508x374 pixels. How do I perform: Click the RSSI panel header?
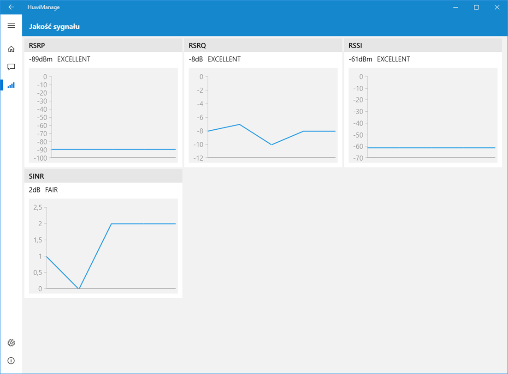[423, 45]
